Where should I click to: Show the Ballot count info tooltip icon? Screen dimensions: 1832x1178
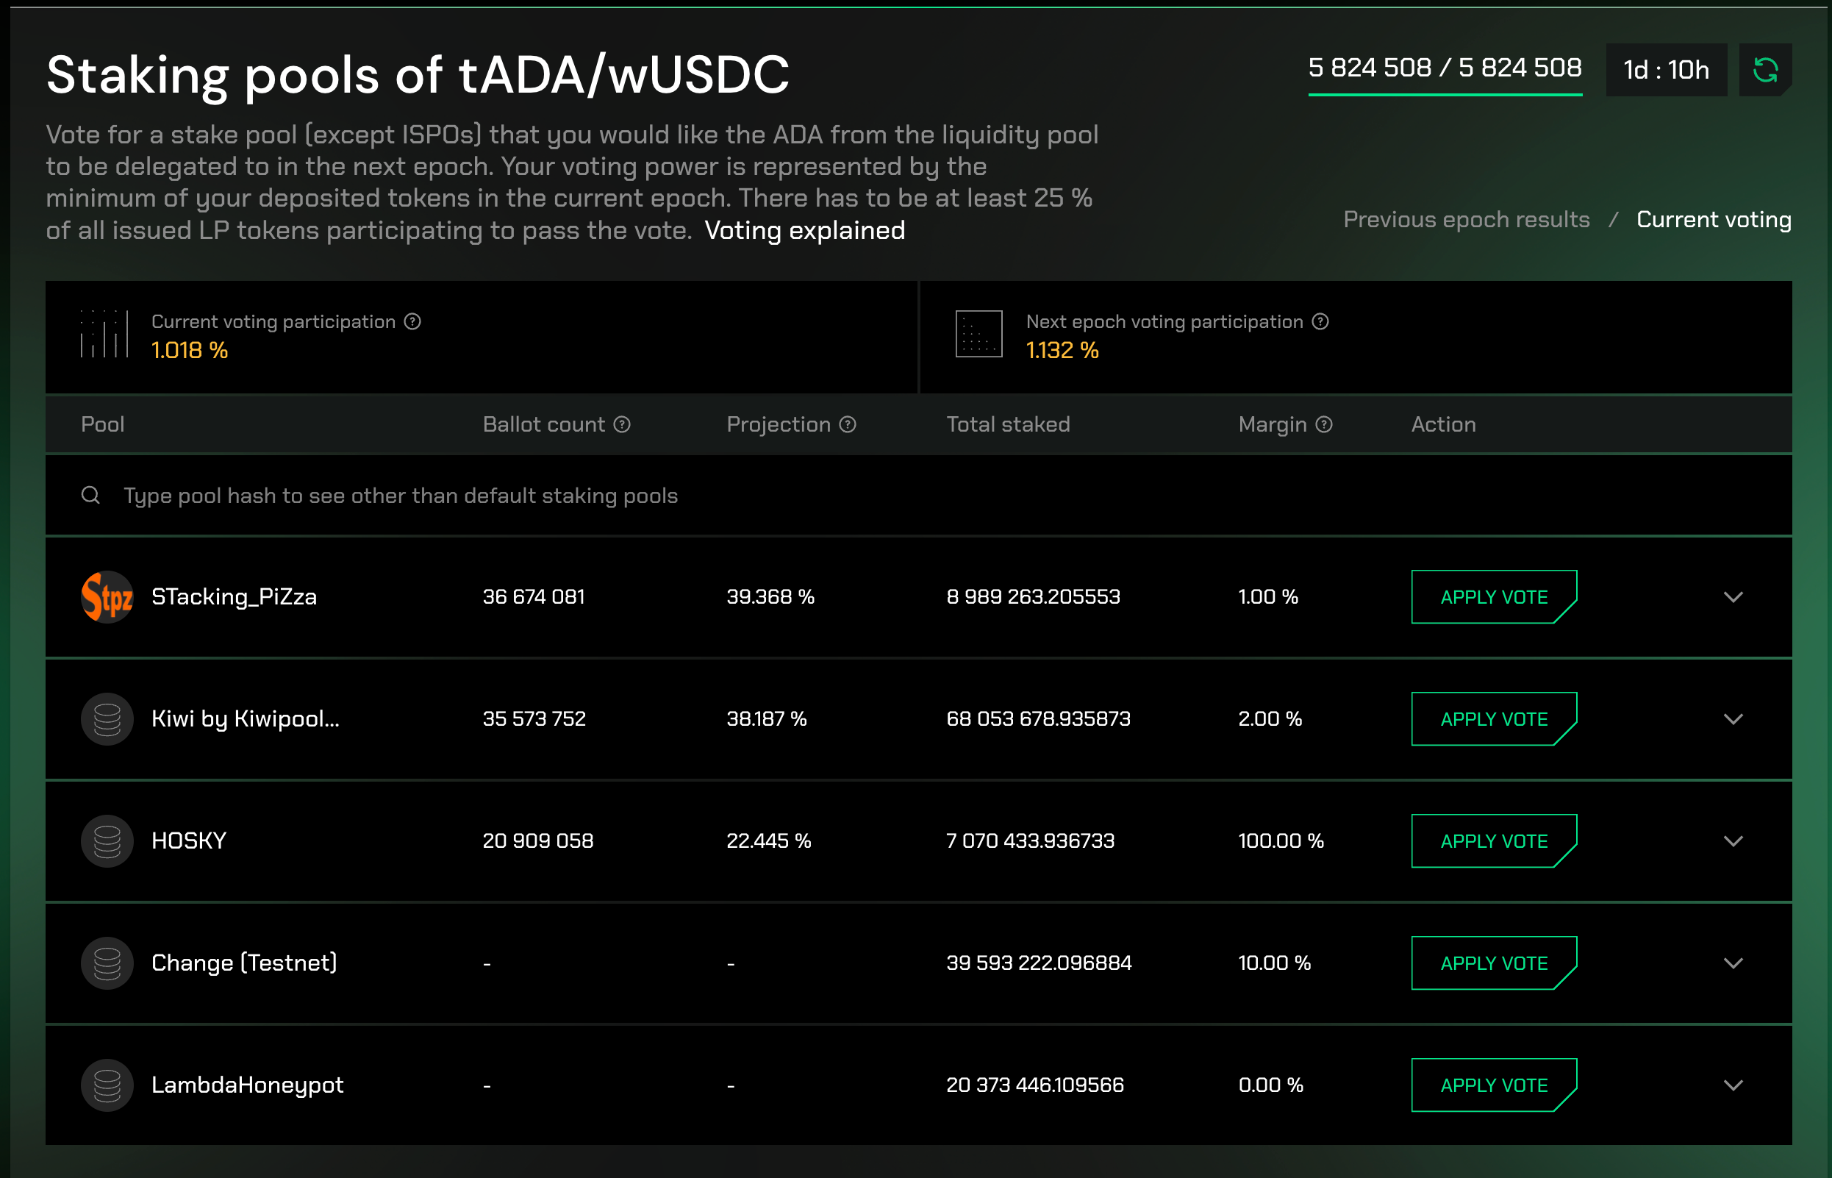(x=623, y=424)
